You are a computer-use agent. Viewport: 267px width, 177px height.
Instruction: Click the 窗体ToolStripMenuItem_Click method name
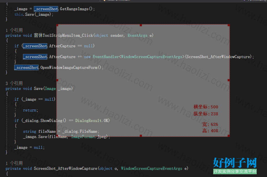click(63, 35)
